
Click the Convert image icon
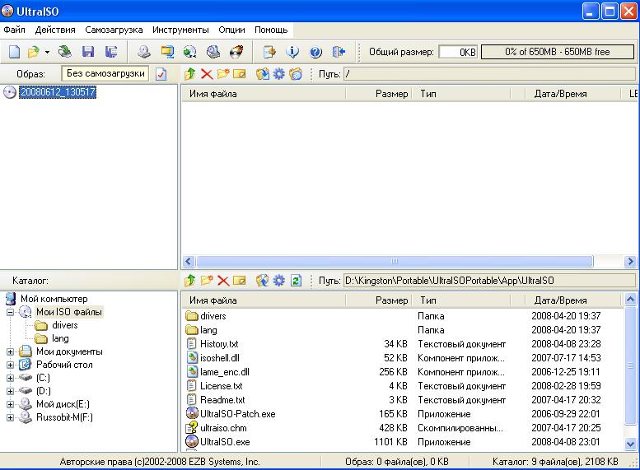189,52
